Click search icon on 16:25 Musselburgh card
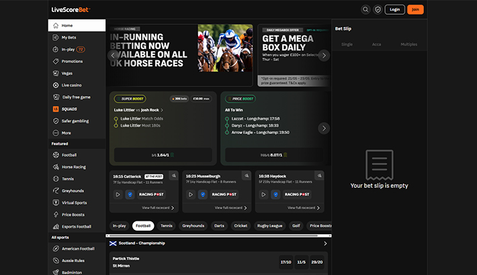The height and width of the screenshot is (275, 477). (247, 176)
